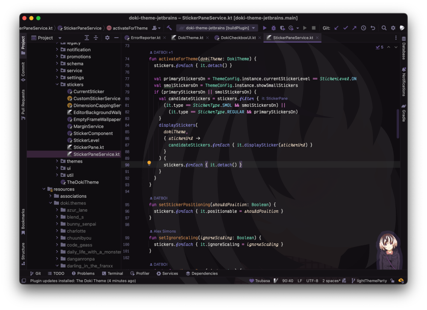This screenshot has height=310, width=427.
Task: Run with coverage icon
Action: 282,28
